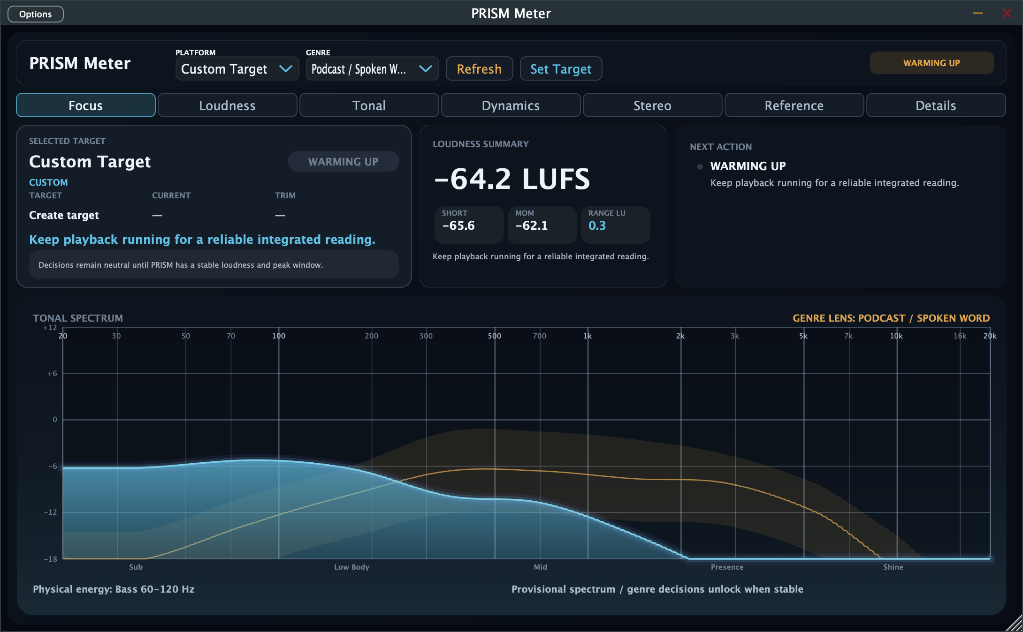Click the window resize grip at bottom-right corner
1023x632 pixels.
pyautogui.click(x=1015, y=624)
